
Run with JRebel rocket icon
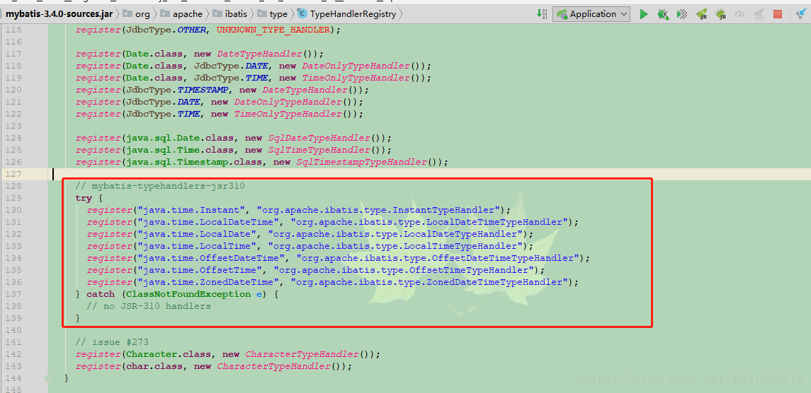[701, 14]
